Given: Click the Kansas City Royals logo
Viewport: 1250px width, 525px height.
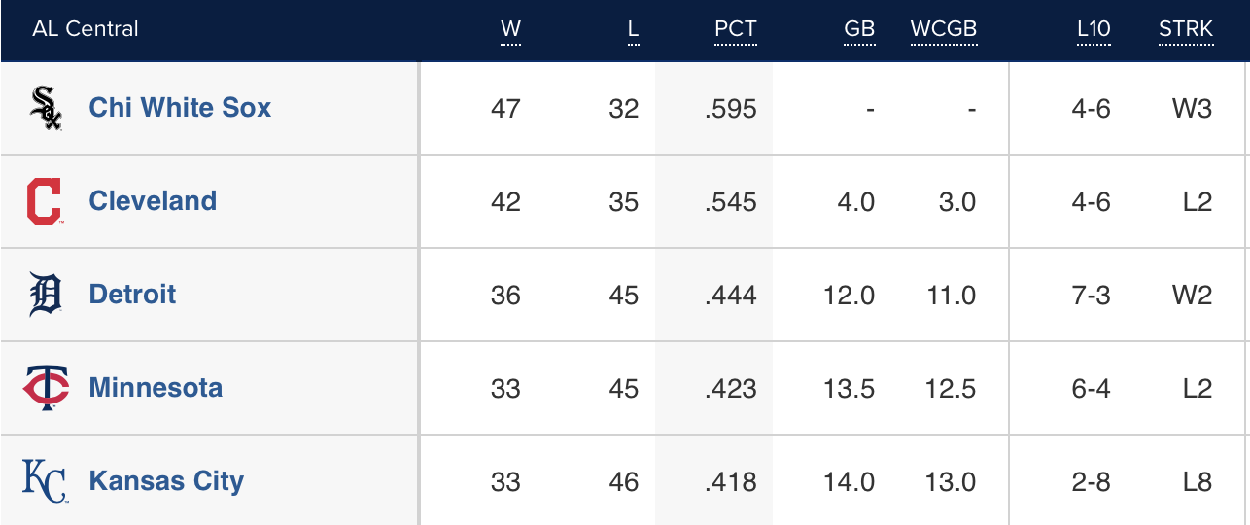Looking at the screenshot, I should 46,481.
